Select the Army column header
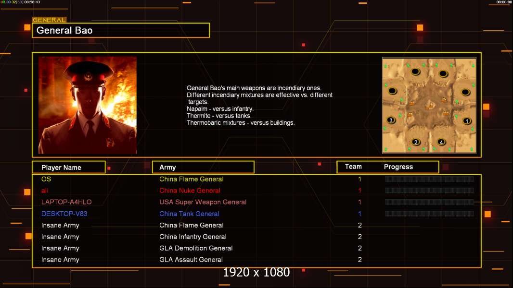The width and height of the screenshot is (513, 288). 203,168
